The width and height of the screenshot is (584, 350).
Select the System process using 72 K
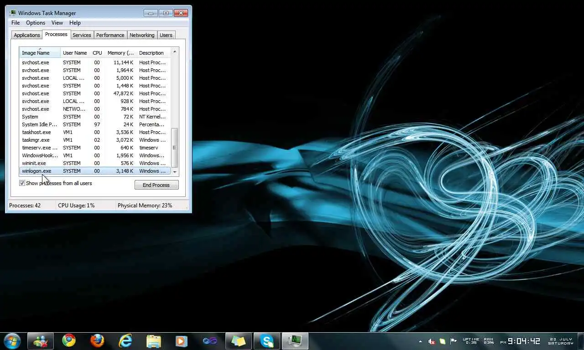(95, 117)
